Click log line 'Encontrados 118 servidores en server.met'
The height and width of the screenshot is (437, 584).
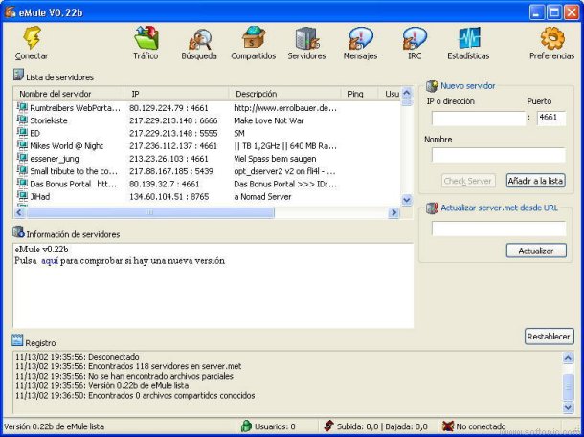click(x=128, y=366)
